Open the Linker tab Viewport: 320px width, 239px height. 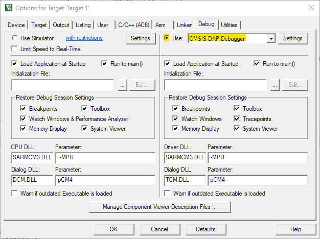pyautogui.click(x=184, y=25)
